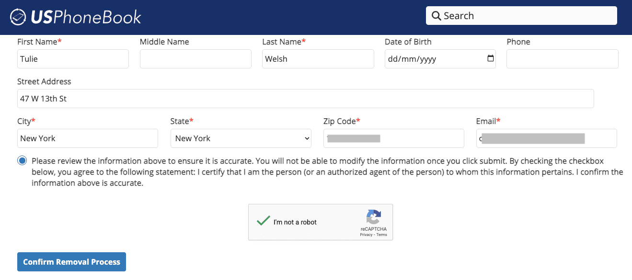The width and height of the screenshot is (632, 280).
Task: Click the green reCAPTCHA checkmark
Action: (263, 221)
